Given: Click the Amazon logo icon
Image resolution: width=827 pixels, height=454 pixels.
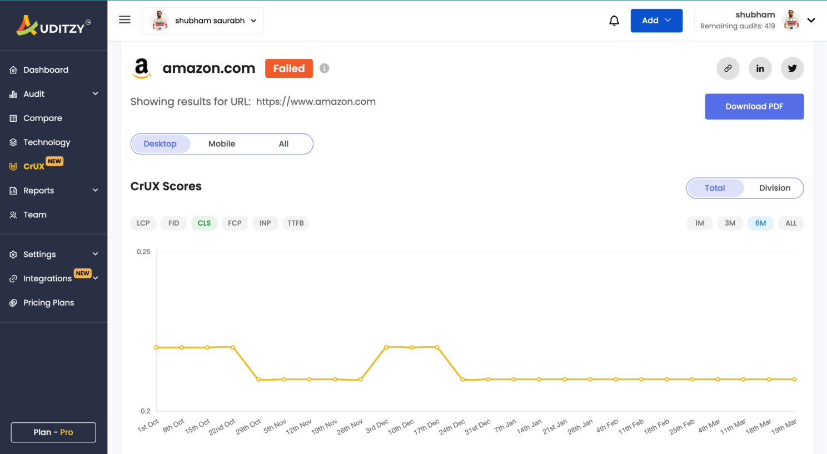Looking at the screenshot, I should (142, 68).
